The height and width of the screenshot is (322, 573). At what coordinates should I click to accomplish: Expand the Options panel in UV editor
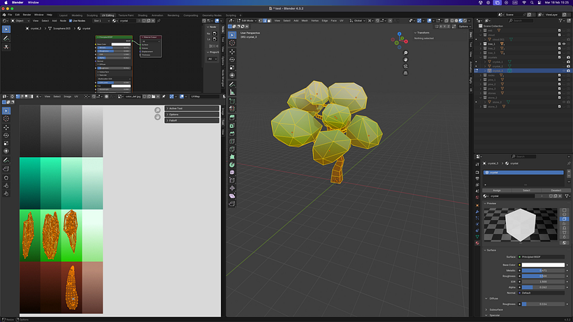[x=173, y=115]
